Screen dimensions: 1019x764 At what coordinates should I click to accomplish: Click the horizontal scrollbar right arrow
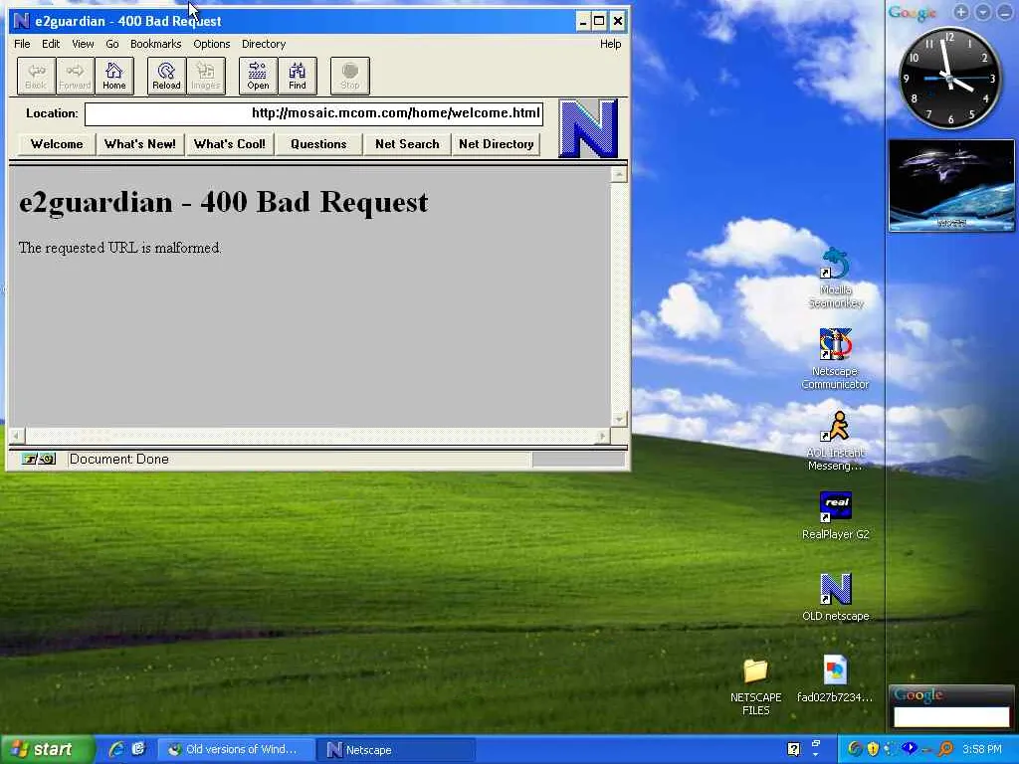(x=603, y=436)
